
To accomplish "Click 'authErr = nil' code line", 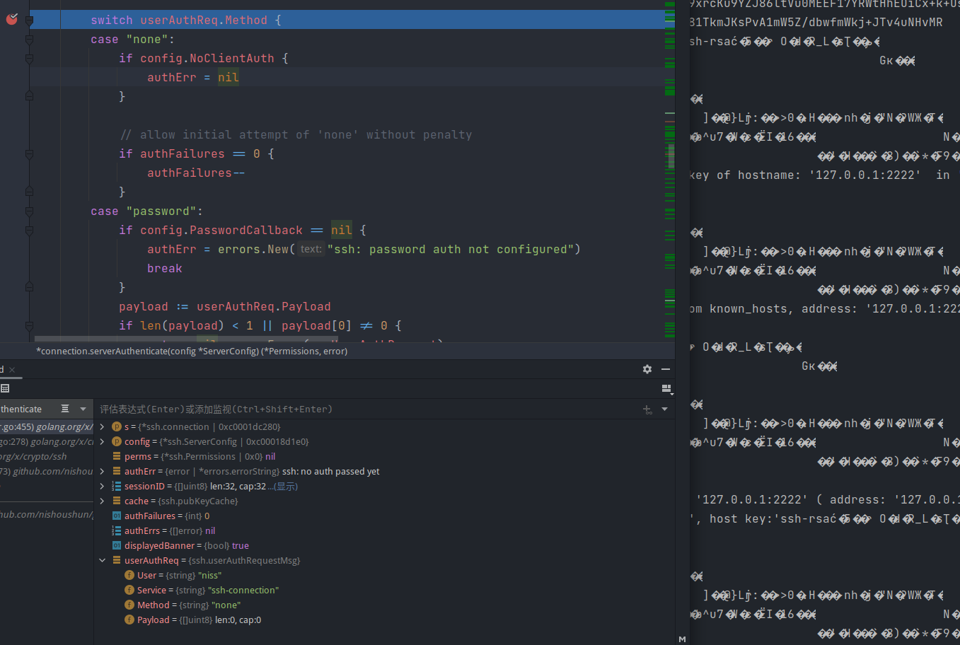I will pyautogui.click(x=192, y=77).
